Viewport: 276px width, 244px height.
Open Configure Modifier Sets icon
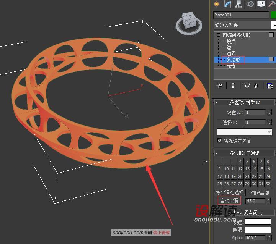click(269, 86)
